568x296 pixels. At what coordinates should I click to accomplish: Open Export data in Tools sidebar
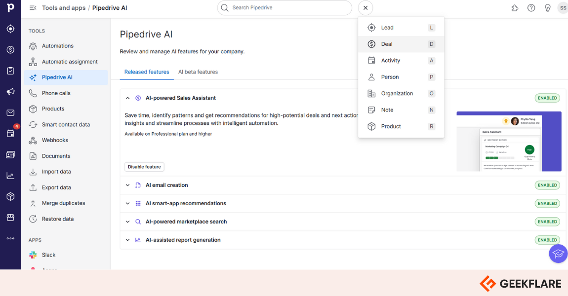(66, 187)
